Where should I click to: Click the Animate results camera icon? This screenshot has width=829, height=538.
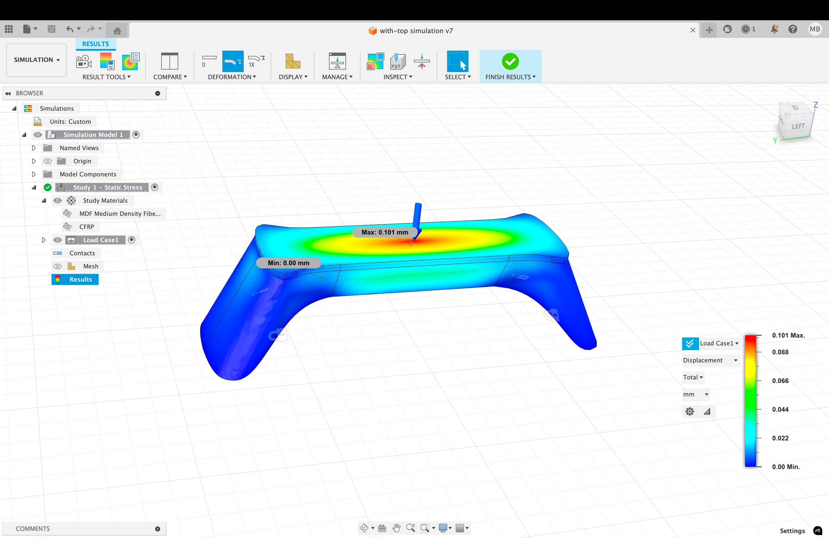(x=83, y=62)
